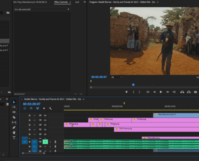
Task: Hide track V7 with eye icon
Action: [x=45, y=116]
